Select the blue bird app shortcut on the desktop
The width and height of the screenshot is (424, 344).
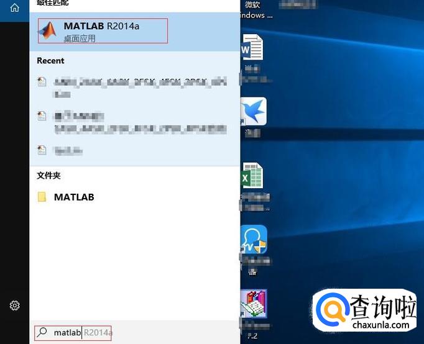(x=253, y=111)
